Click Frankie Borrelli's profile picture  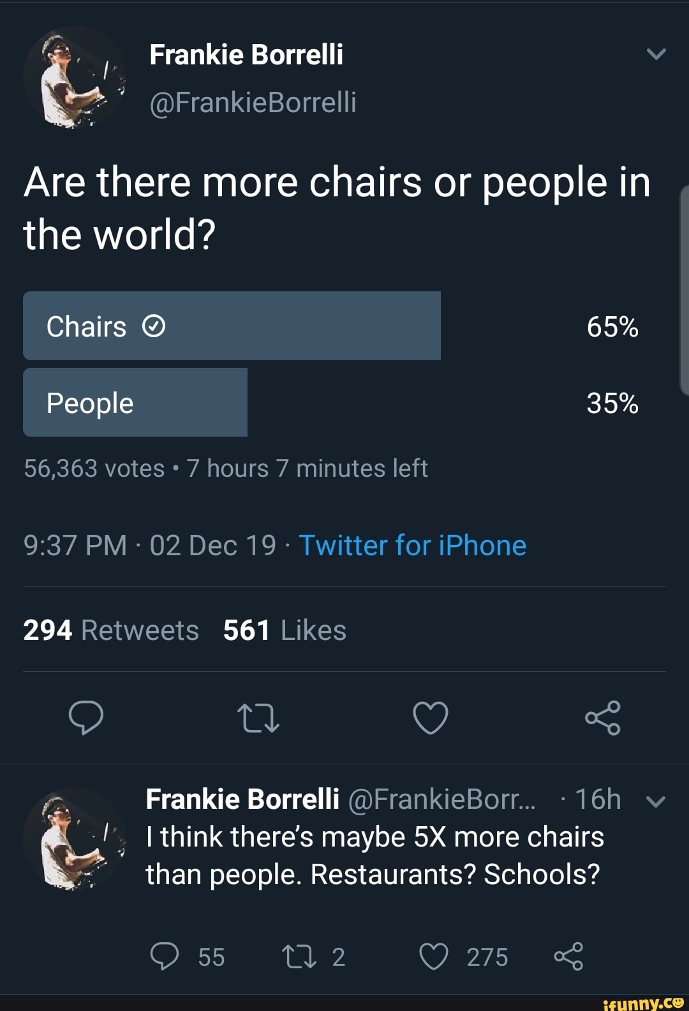[75, 76]
